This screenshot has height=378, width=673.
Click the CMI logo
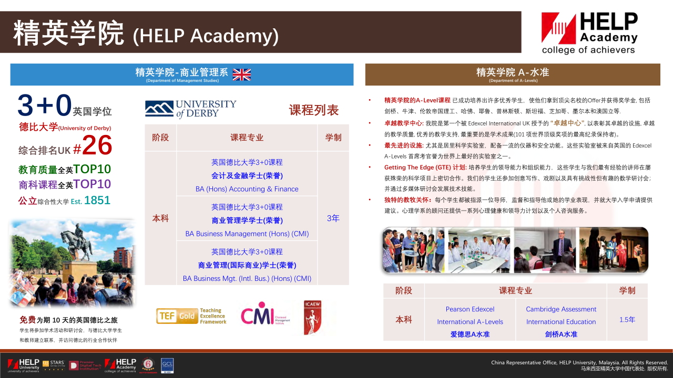pos(265,316)
